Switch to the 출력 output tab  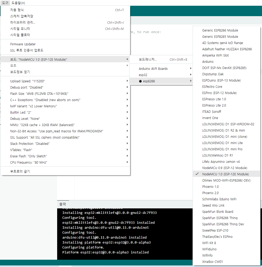(x=63, y=204)
